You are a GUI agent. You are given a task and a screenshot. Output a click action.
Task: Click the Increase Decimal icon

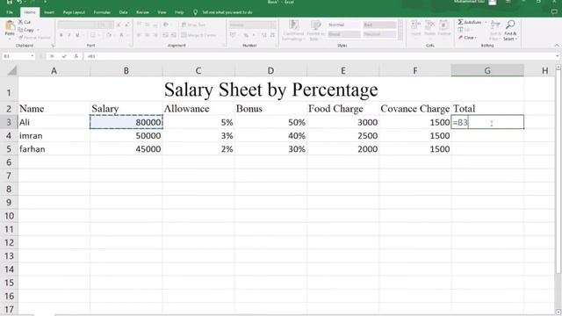pos(264,35)
